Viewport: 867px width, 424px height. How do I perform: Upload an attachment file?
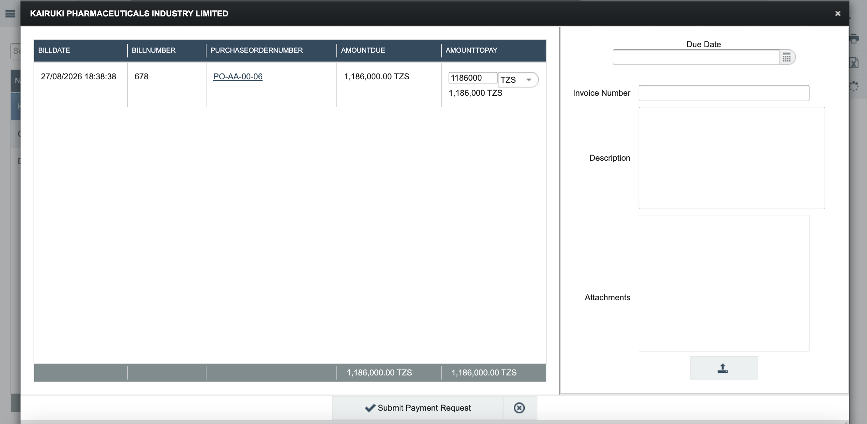tap(724, 368)
